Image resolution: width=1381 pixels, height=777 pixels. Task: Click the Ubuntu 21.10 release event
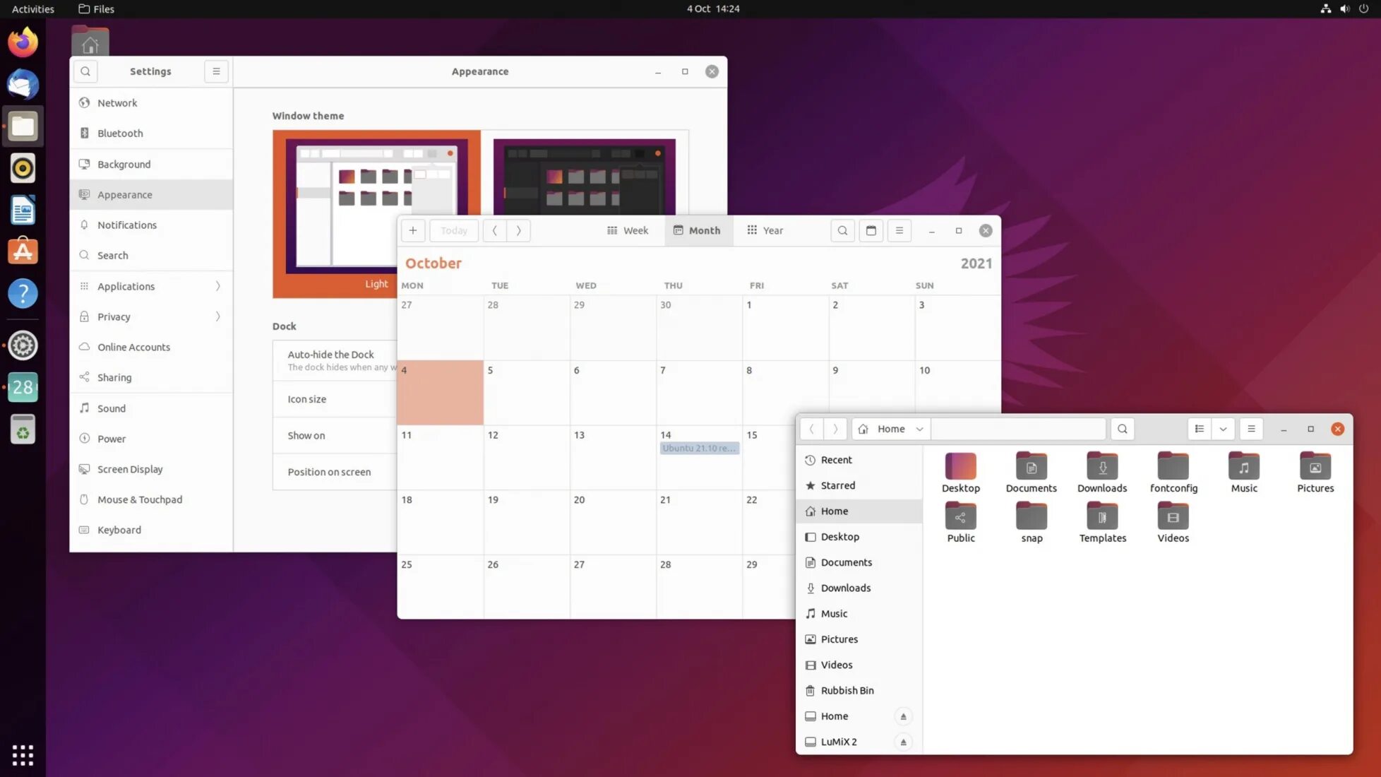point(699,448)
